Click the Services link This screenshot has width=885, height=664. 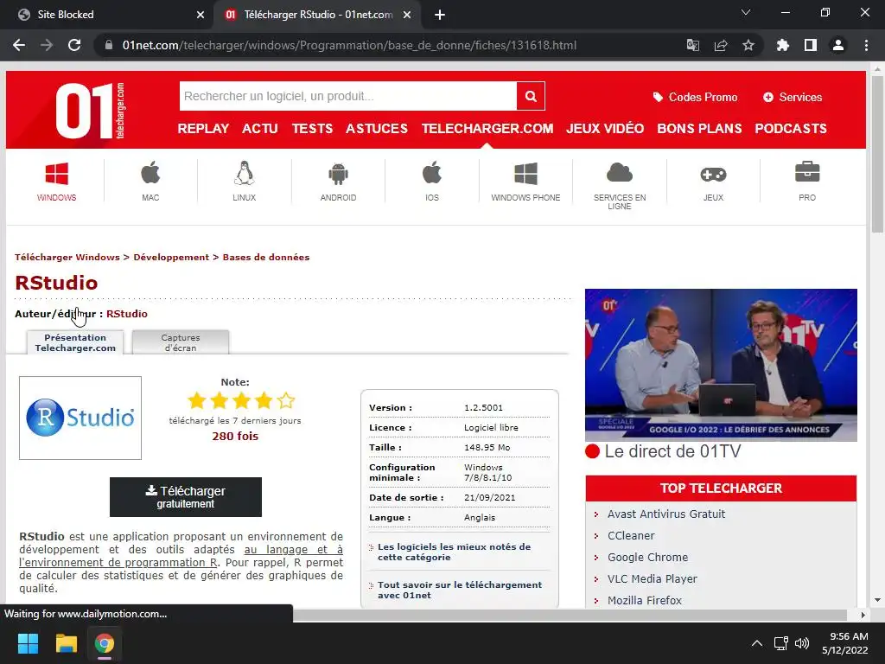click(793, 97)
